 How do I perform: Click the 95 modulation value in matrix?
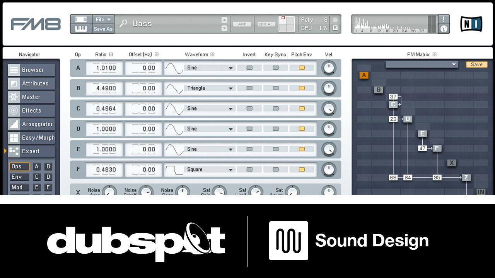pos(437,178)
